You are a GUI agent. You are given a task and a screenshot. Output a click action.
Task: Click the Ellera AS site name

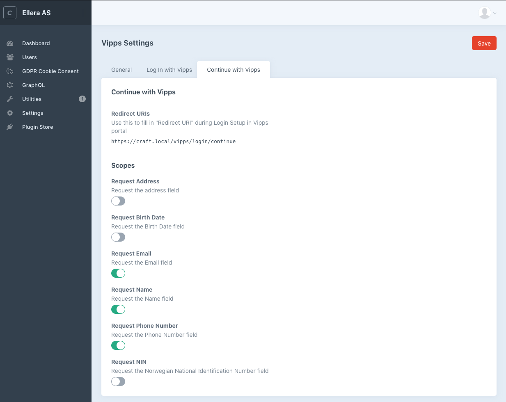[x=37, y=13]
